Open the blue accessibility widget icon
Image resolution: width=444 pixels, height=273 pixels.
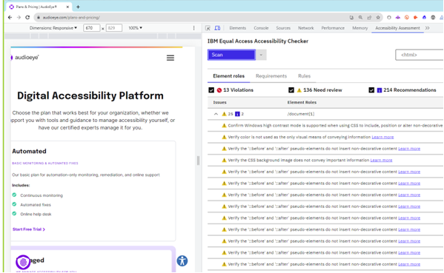182,260
